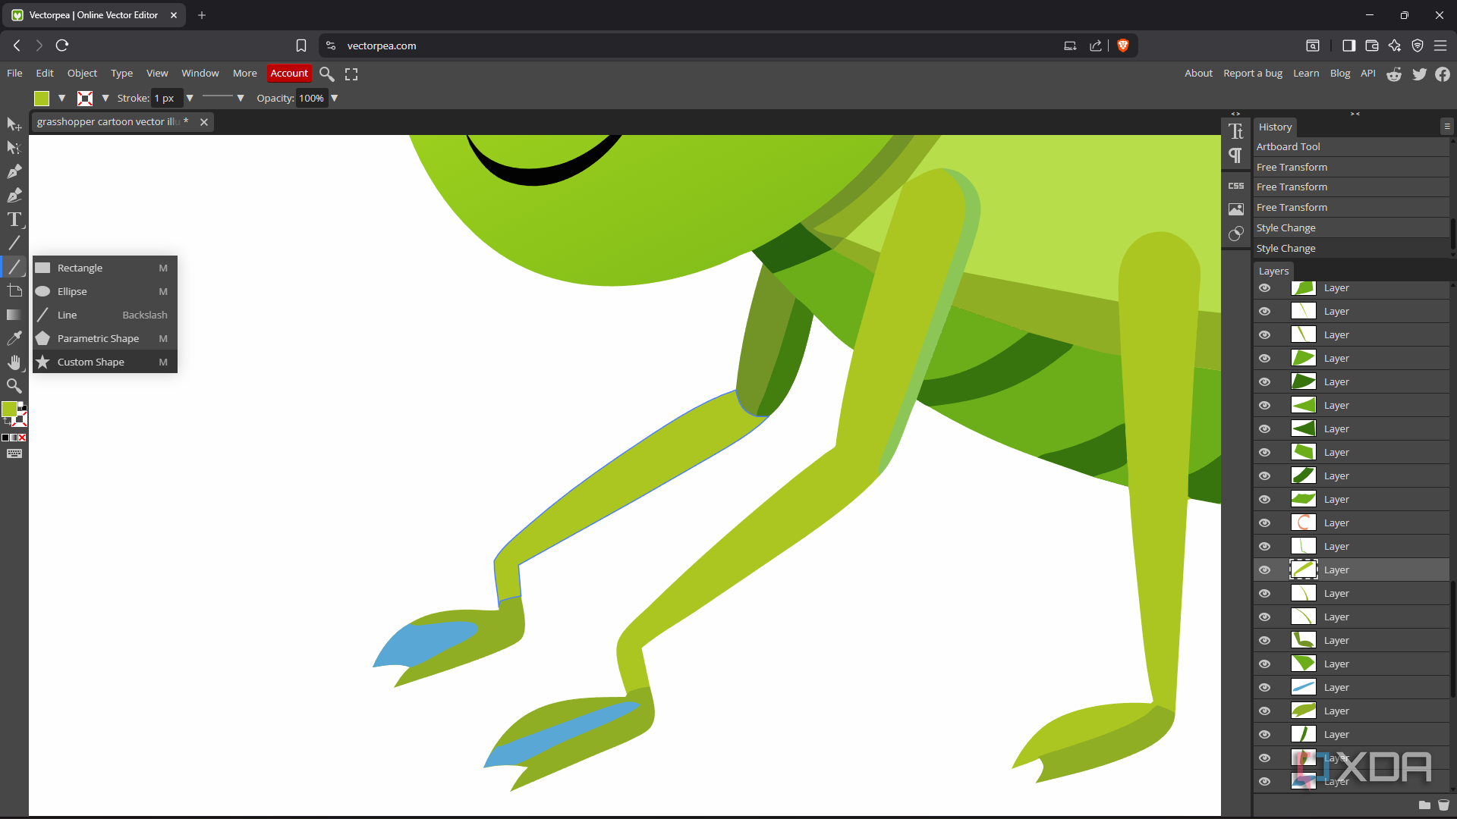Click the search magnifier in menu bar
This screenshot has width=1457, height=819.
(x=326, y=74)
